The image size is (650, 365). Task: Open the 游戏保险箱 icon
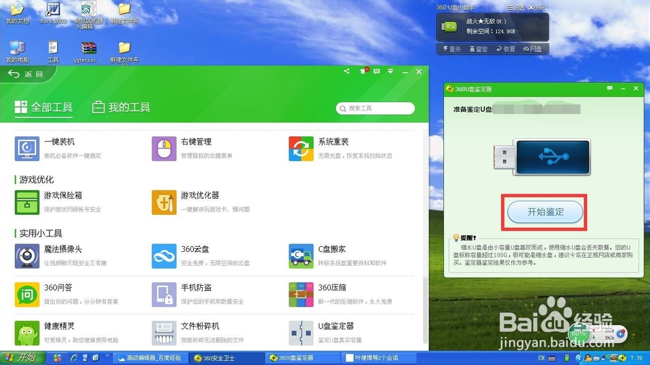tap(27, 202)
